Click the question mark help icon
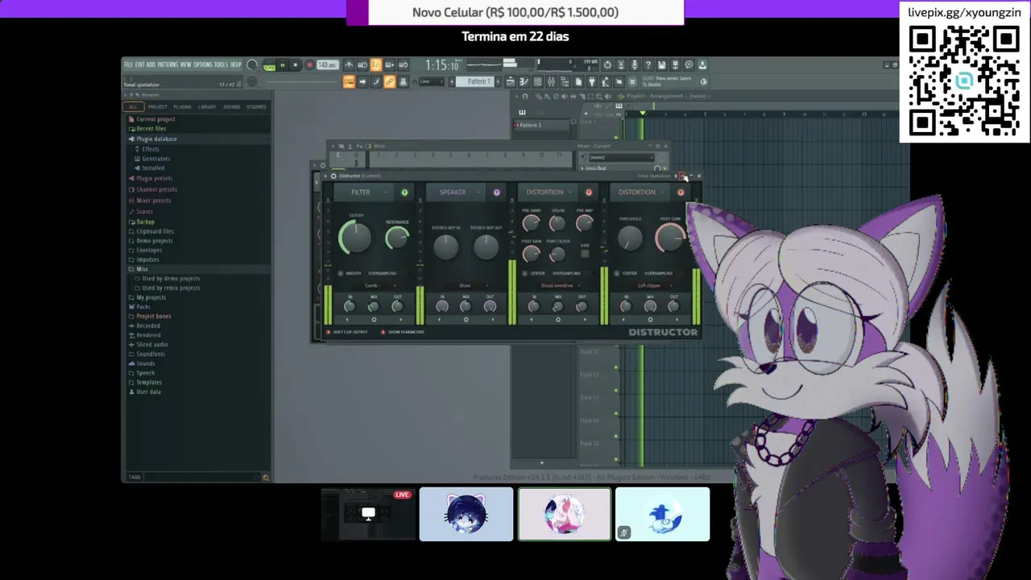This screenshot has height=580, width=1031. tap(648, 64)
